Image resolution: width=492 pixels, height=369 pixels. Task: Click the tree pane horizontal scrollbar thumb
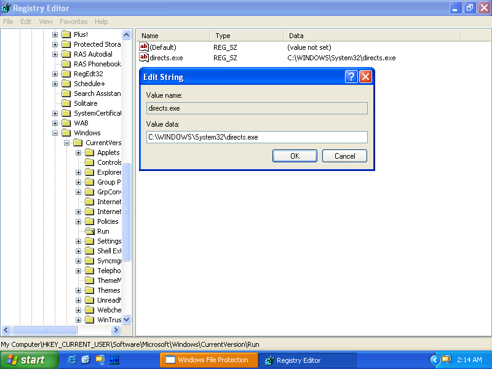point(44,330)
